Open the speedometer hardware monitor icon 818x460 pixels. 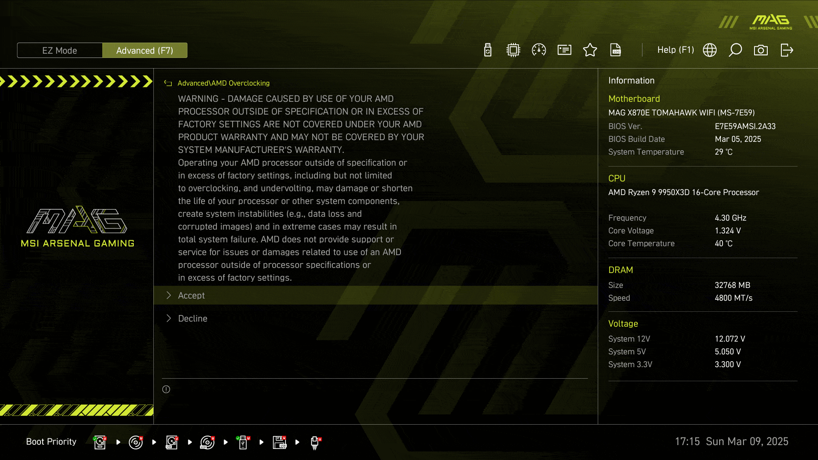pyautogui.click(x=539, y=50)
